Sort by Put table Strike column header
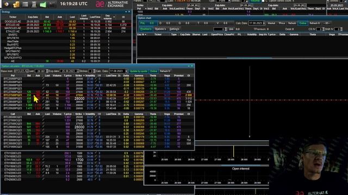The height and width of the screenshot is (195, 348). click(x=79, y=76)
